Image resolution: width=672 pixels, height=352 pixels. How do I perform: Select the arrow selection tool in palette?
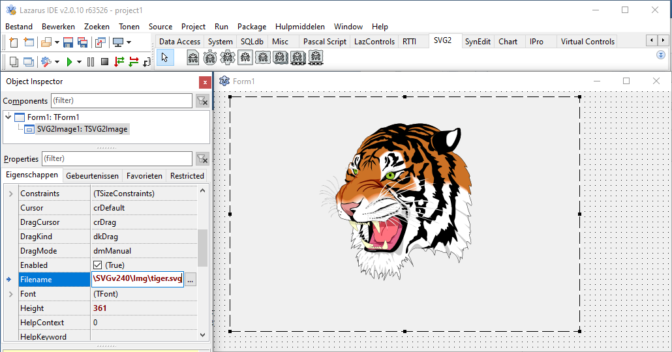[x=165, y=58]
